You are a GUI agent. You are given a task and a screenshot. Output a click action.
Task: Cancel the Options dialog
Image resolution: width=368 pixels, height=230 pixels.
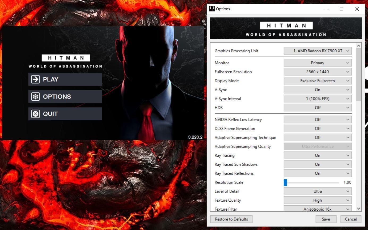(x=351, y=219)
